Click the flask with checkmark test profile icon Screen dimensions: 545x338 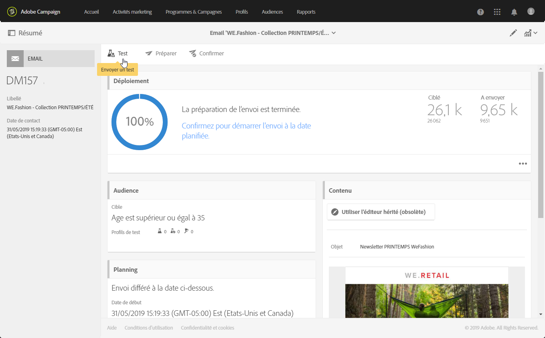coord(173,231)
